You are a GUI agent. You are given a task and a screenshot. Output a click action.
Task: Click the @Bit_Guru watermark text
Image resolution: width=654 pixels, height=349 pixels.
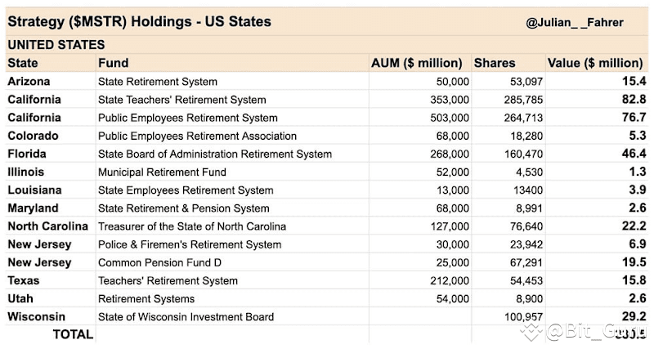click(596, 331)
